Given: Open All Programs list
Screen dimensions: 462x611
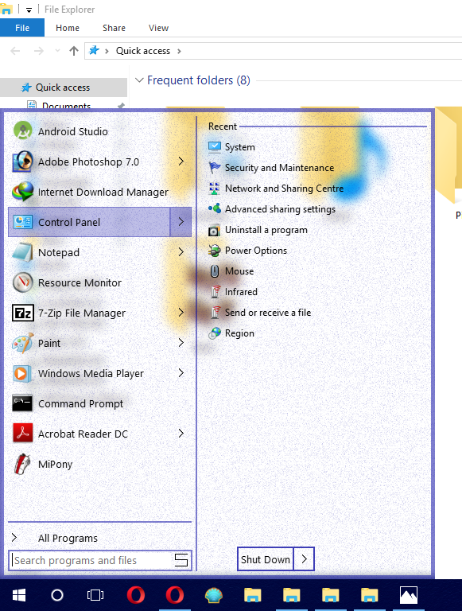Looking at the screenshot, I should 68,538.
